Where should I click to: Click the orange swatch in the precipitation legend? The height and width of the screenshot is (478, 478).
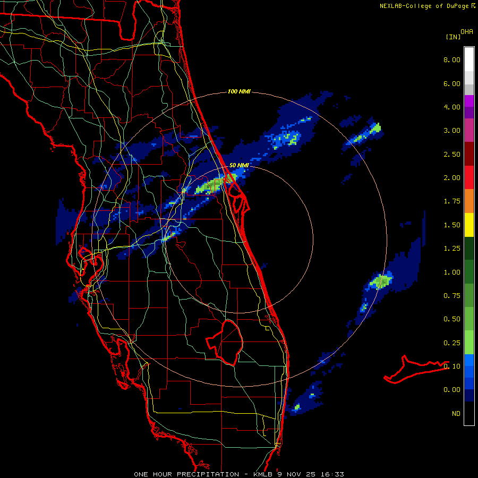pyautogui.click(x=469, y=201)
